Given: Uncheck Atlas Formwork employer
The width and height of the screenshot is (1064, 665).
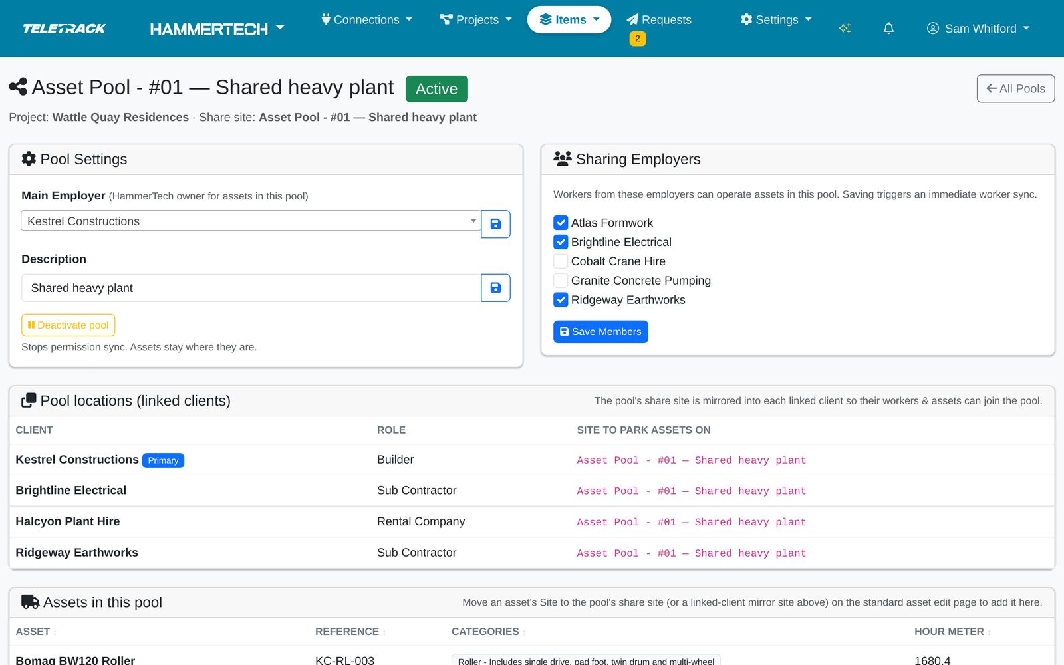Looking at the screenshot, I should [x=561, y=223].
